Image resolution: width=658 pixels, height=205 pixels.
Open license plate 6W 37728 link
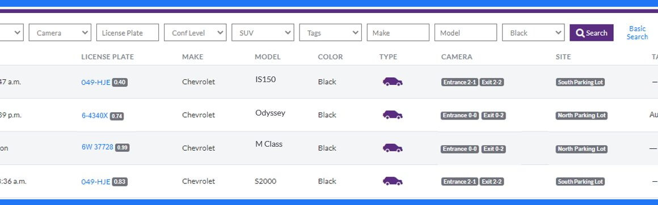(98, 147)
